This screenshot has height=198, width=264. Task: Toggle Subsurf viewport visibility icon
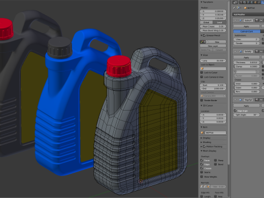[261, 20]
